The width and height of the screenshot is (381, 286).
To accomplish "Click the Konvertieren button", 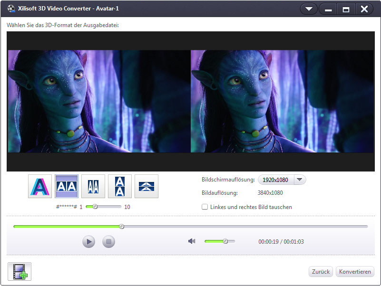I will [x=355, y=271].
